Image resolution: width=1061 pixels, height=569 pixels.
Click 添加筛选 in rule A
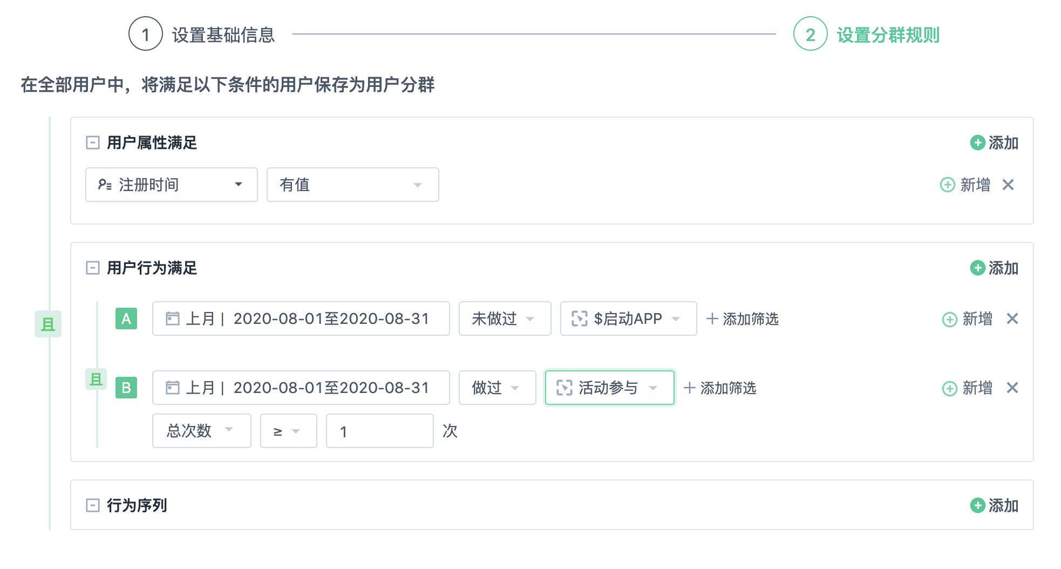(743, 319)
